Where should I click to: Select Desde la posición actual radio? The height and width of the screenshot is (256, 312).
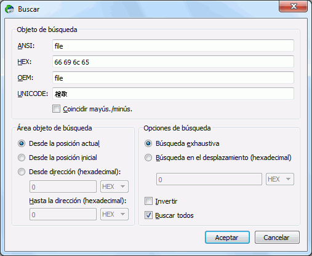point(22,143)
